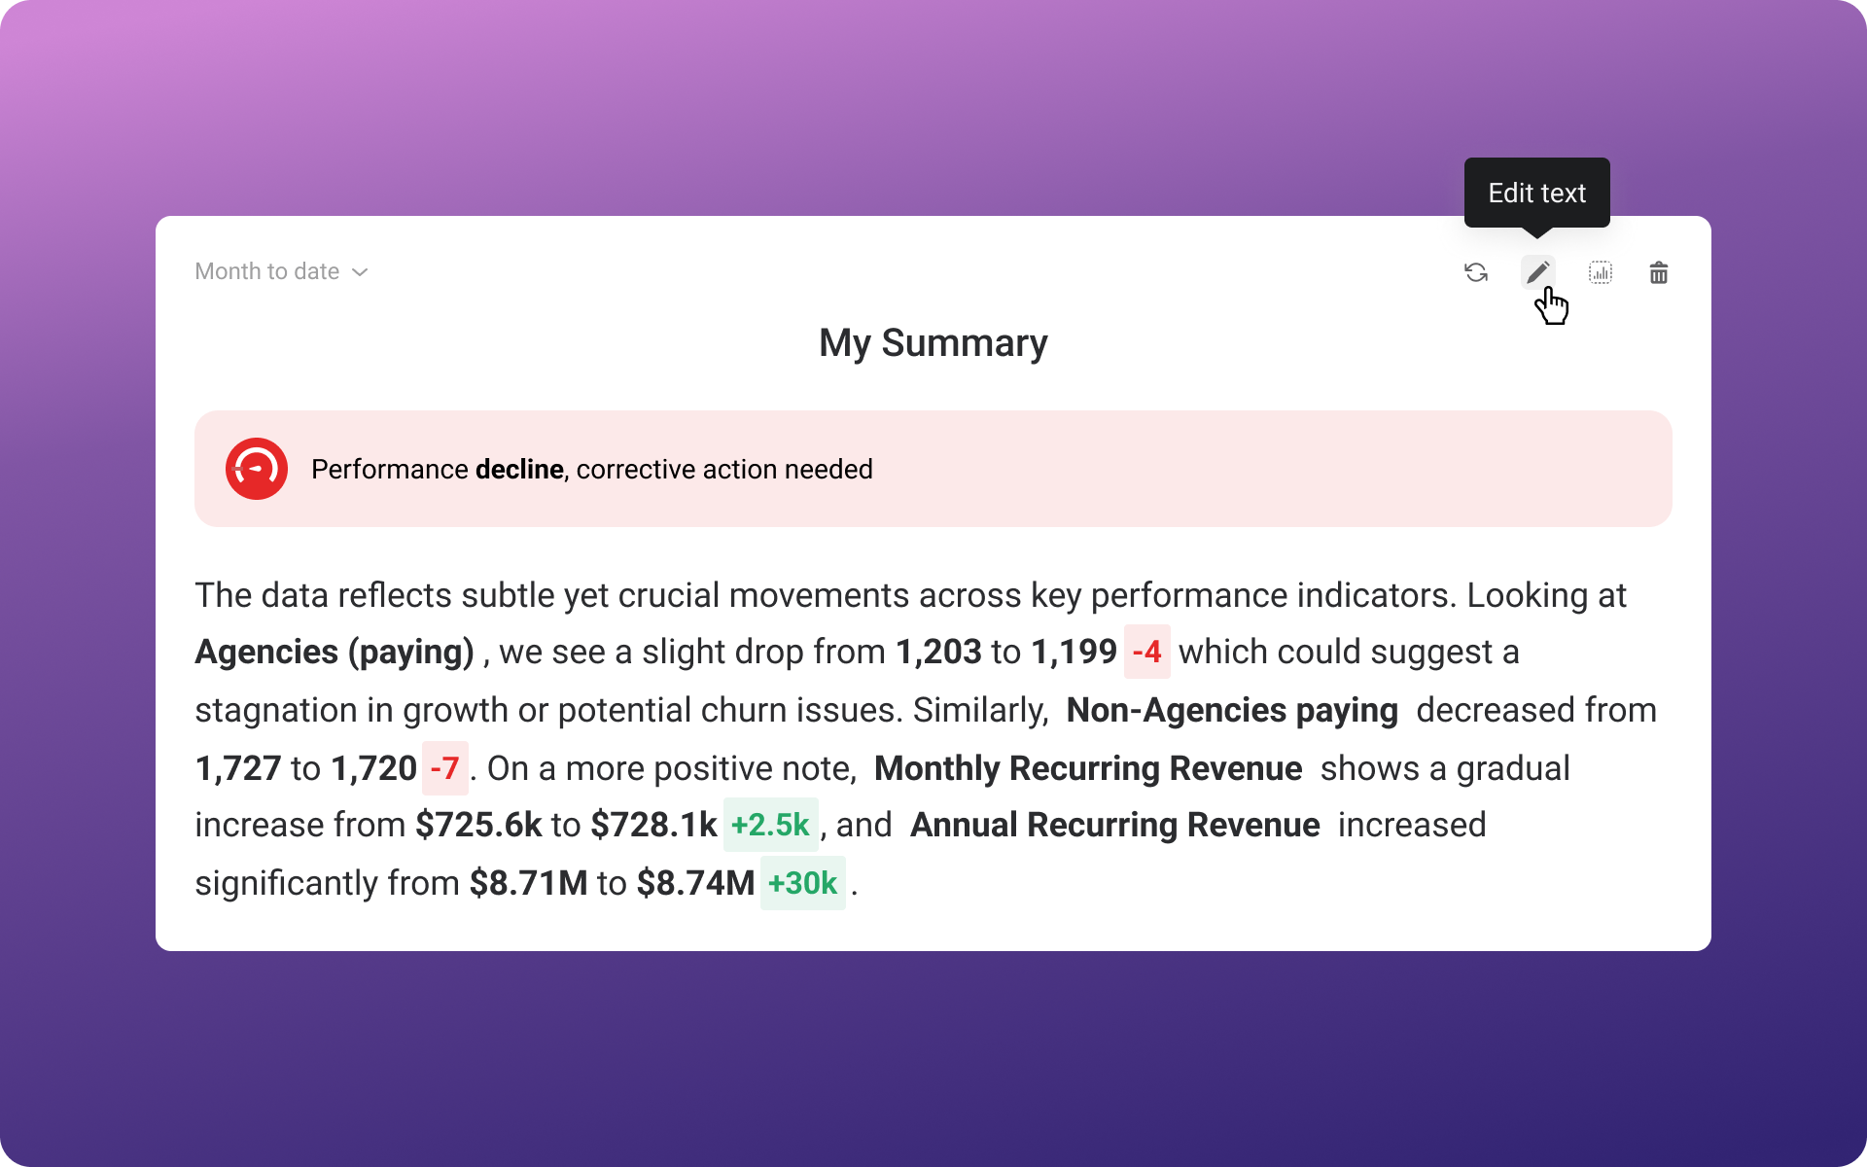Select the dashed bar-graph icon
The height and width of the screenshot is (1167, 1867).
point(1600,273)
